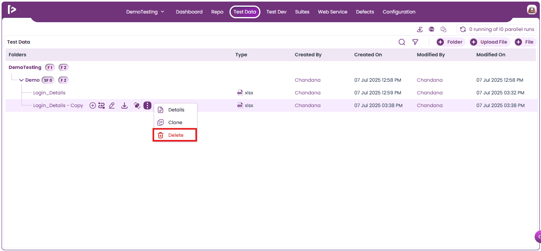
Task: Click the Modified On column header
Action: pyautogui.click(x=491, y=55)
